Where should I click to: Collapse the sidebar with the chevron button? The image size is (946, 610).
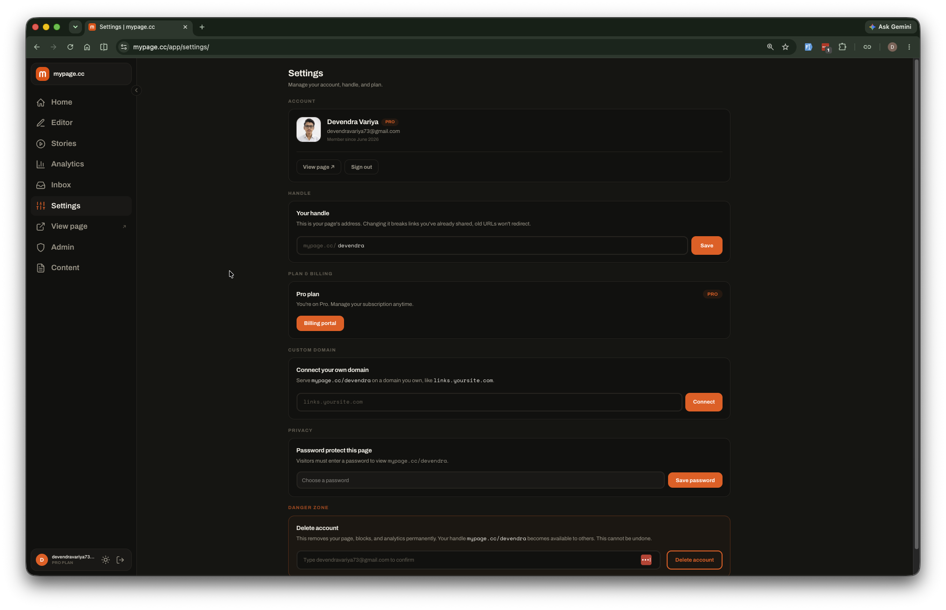coord(136,90)
